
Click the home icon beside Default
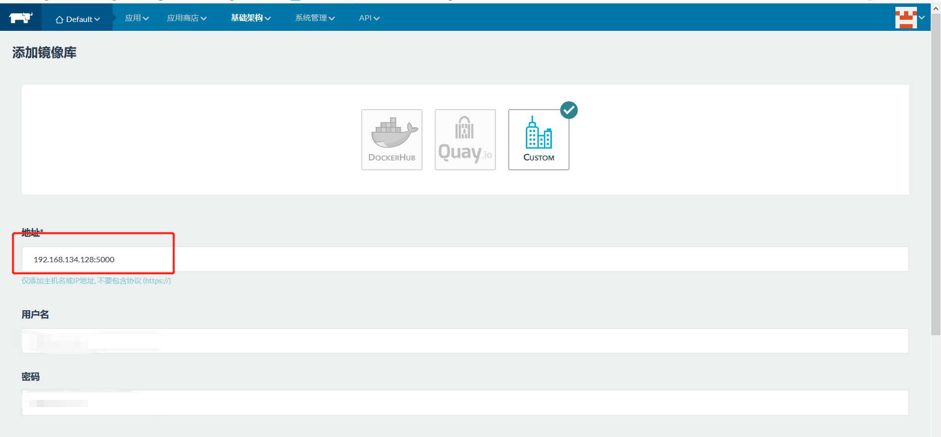[59, 20]
